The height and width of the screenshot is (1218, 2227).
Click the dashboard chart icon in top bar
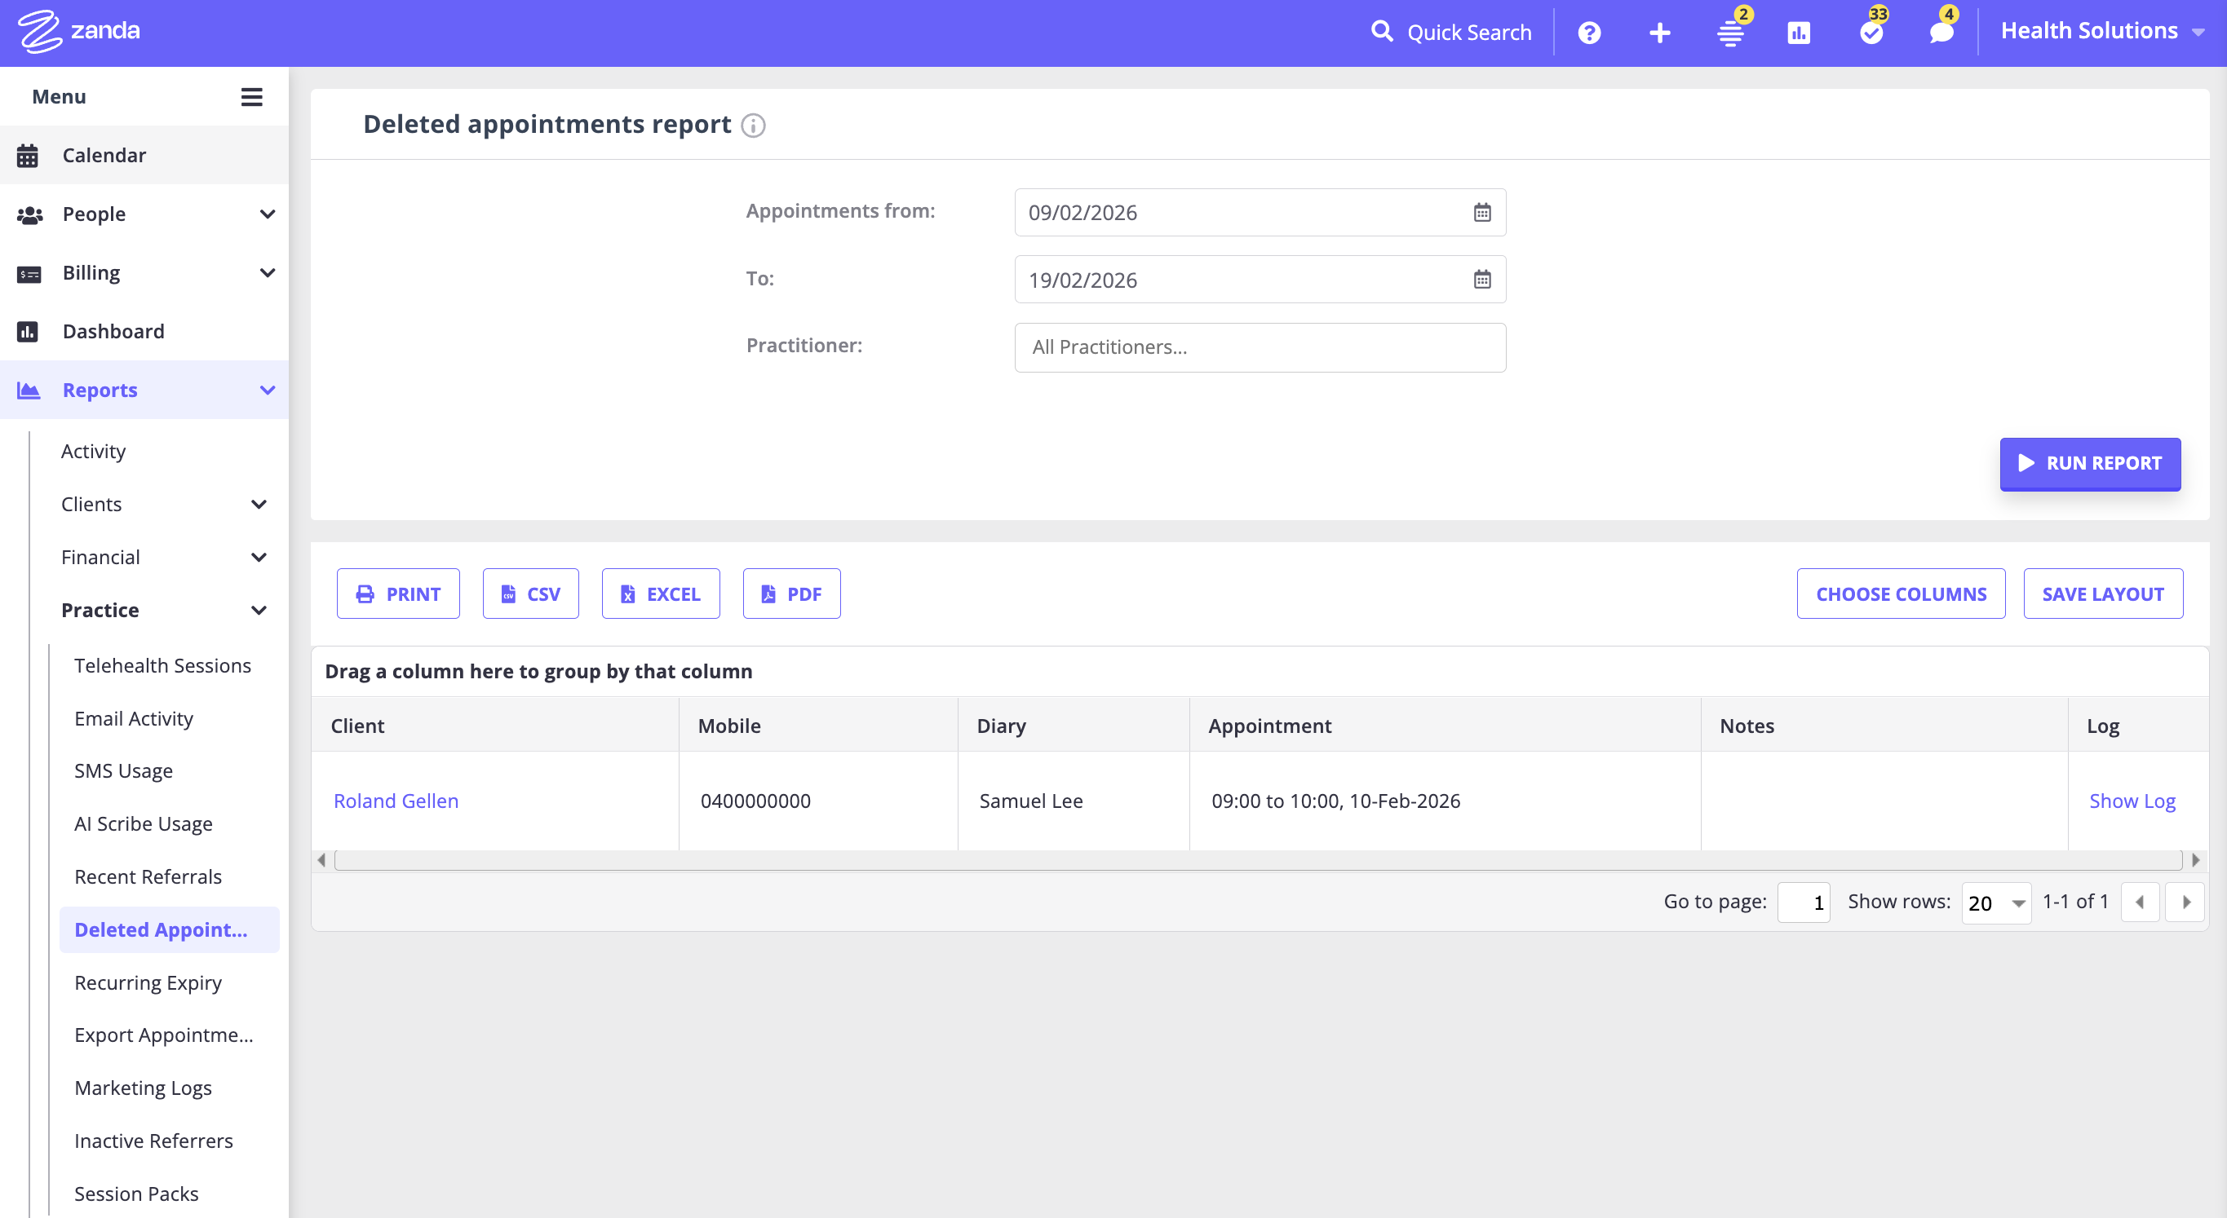pyautogui.click(x=1799, y=33)
